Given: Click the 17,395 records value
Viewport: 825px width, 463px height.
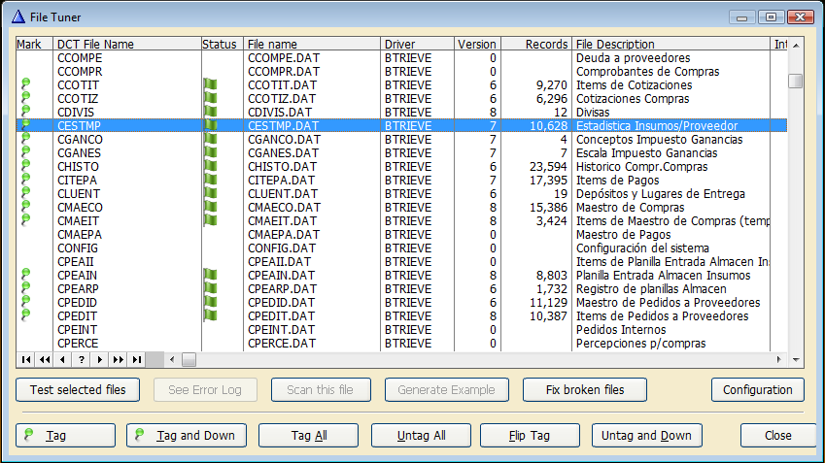Looking at the screenshot, I should (x=548, y=180).
